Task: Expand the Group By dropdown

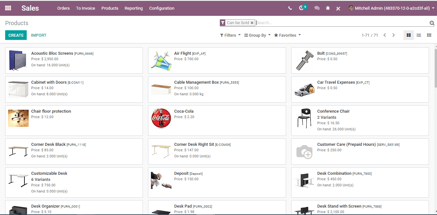Action: (257, 35)
